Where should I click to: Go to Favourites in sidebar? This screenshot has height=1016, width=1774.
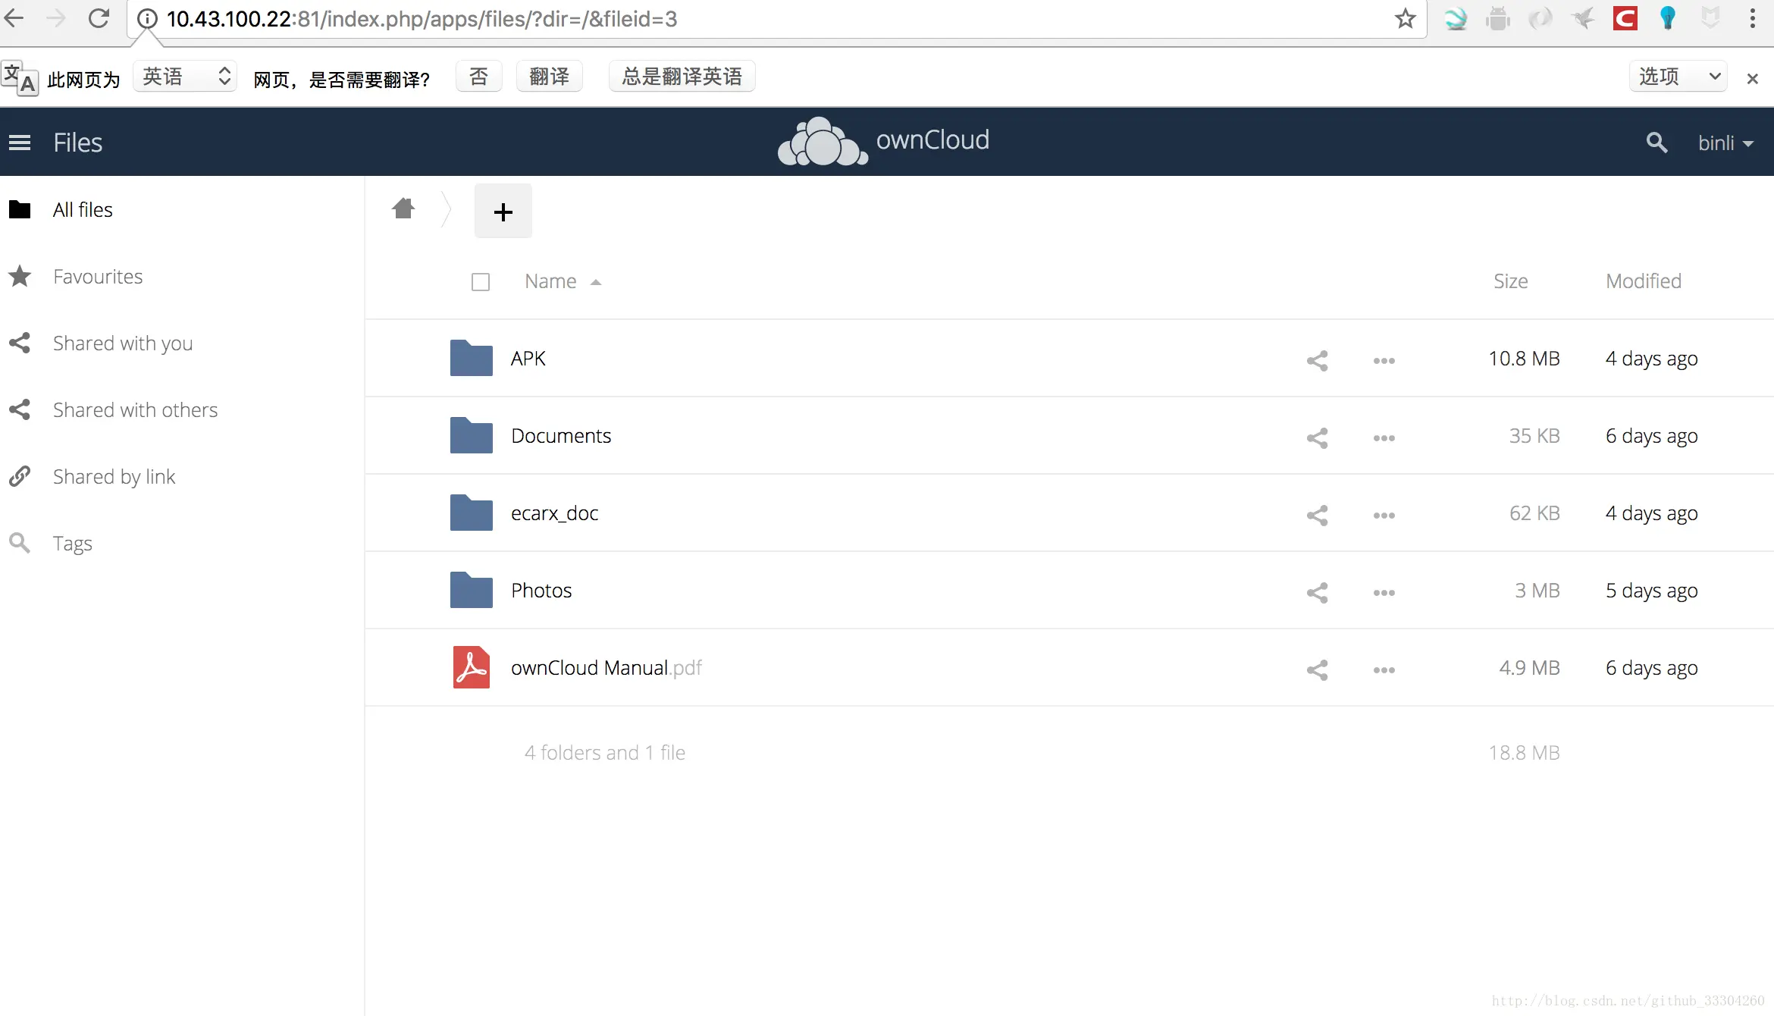pos(98,277)
